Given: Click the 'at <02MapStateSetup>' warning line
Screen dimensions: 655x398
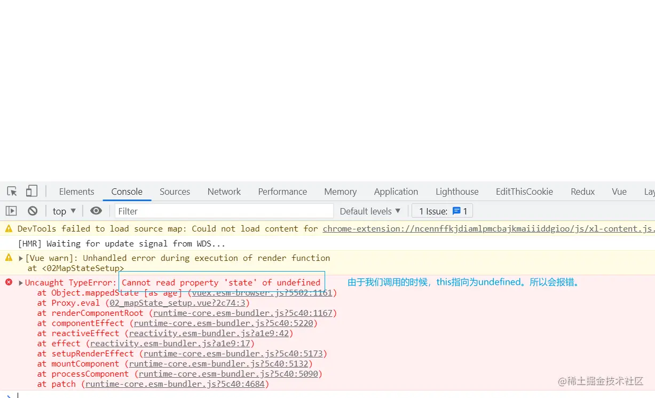Looking at the screenshot, I should point(76,268).
